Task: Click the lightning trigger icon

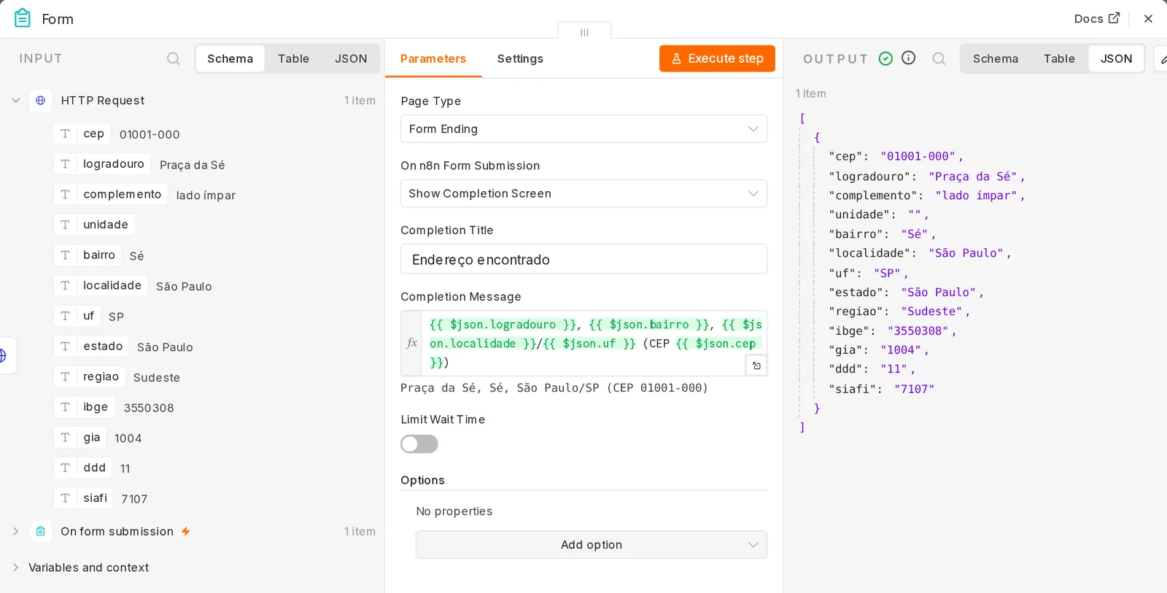Action: click(186, 531)
